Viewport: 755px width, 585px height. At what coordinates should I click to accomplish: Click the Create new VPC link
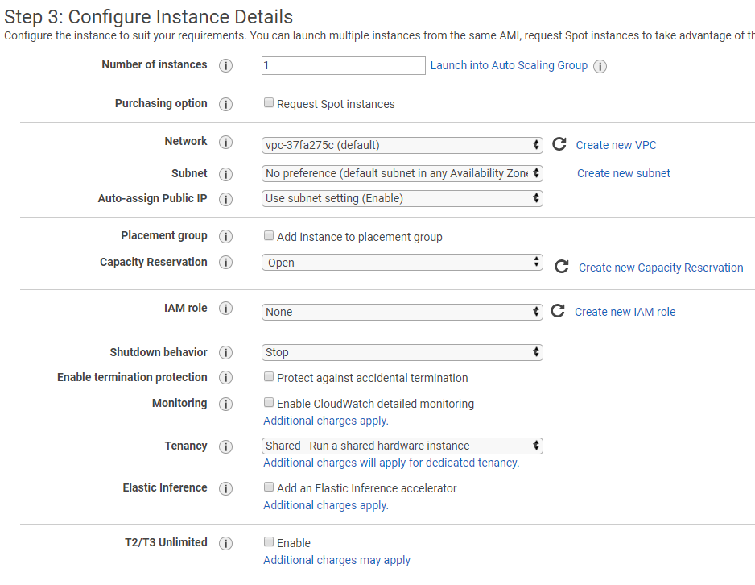616,145
